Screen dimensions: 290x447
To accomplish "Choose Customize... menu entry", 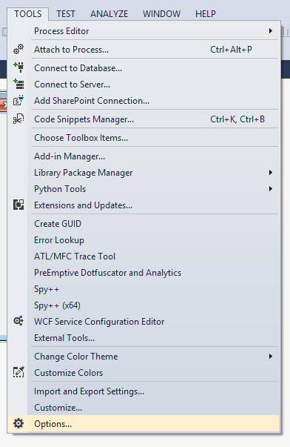I will (x=144, y=407).
